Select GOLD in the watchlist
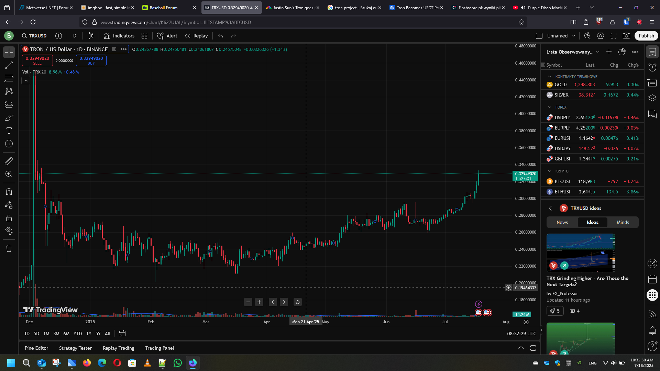The height and width of the screenshot is (371, 660). tap(593, 85)
